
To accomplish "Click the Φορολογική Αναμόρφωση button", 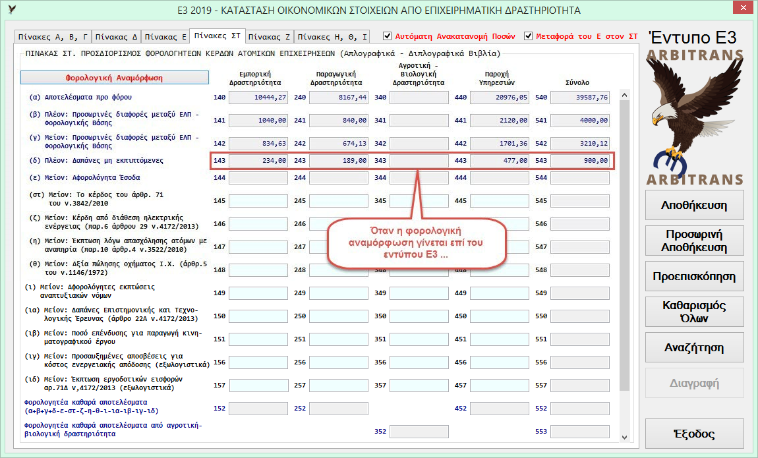I will point(115,78).
